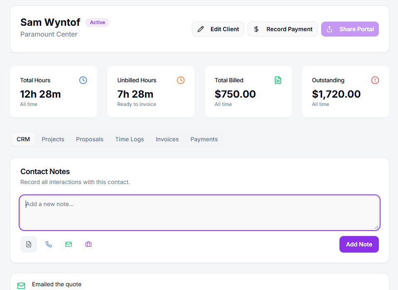The width and height of the screenshot is (398, 290).
Task: Click the orange clock icon on Unbilled Hours
Action: coord(181,80)
